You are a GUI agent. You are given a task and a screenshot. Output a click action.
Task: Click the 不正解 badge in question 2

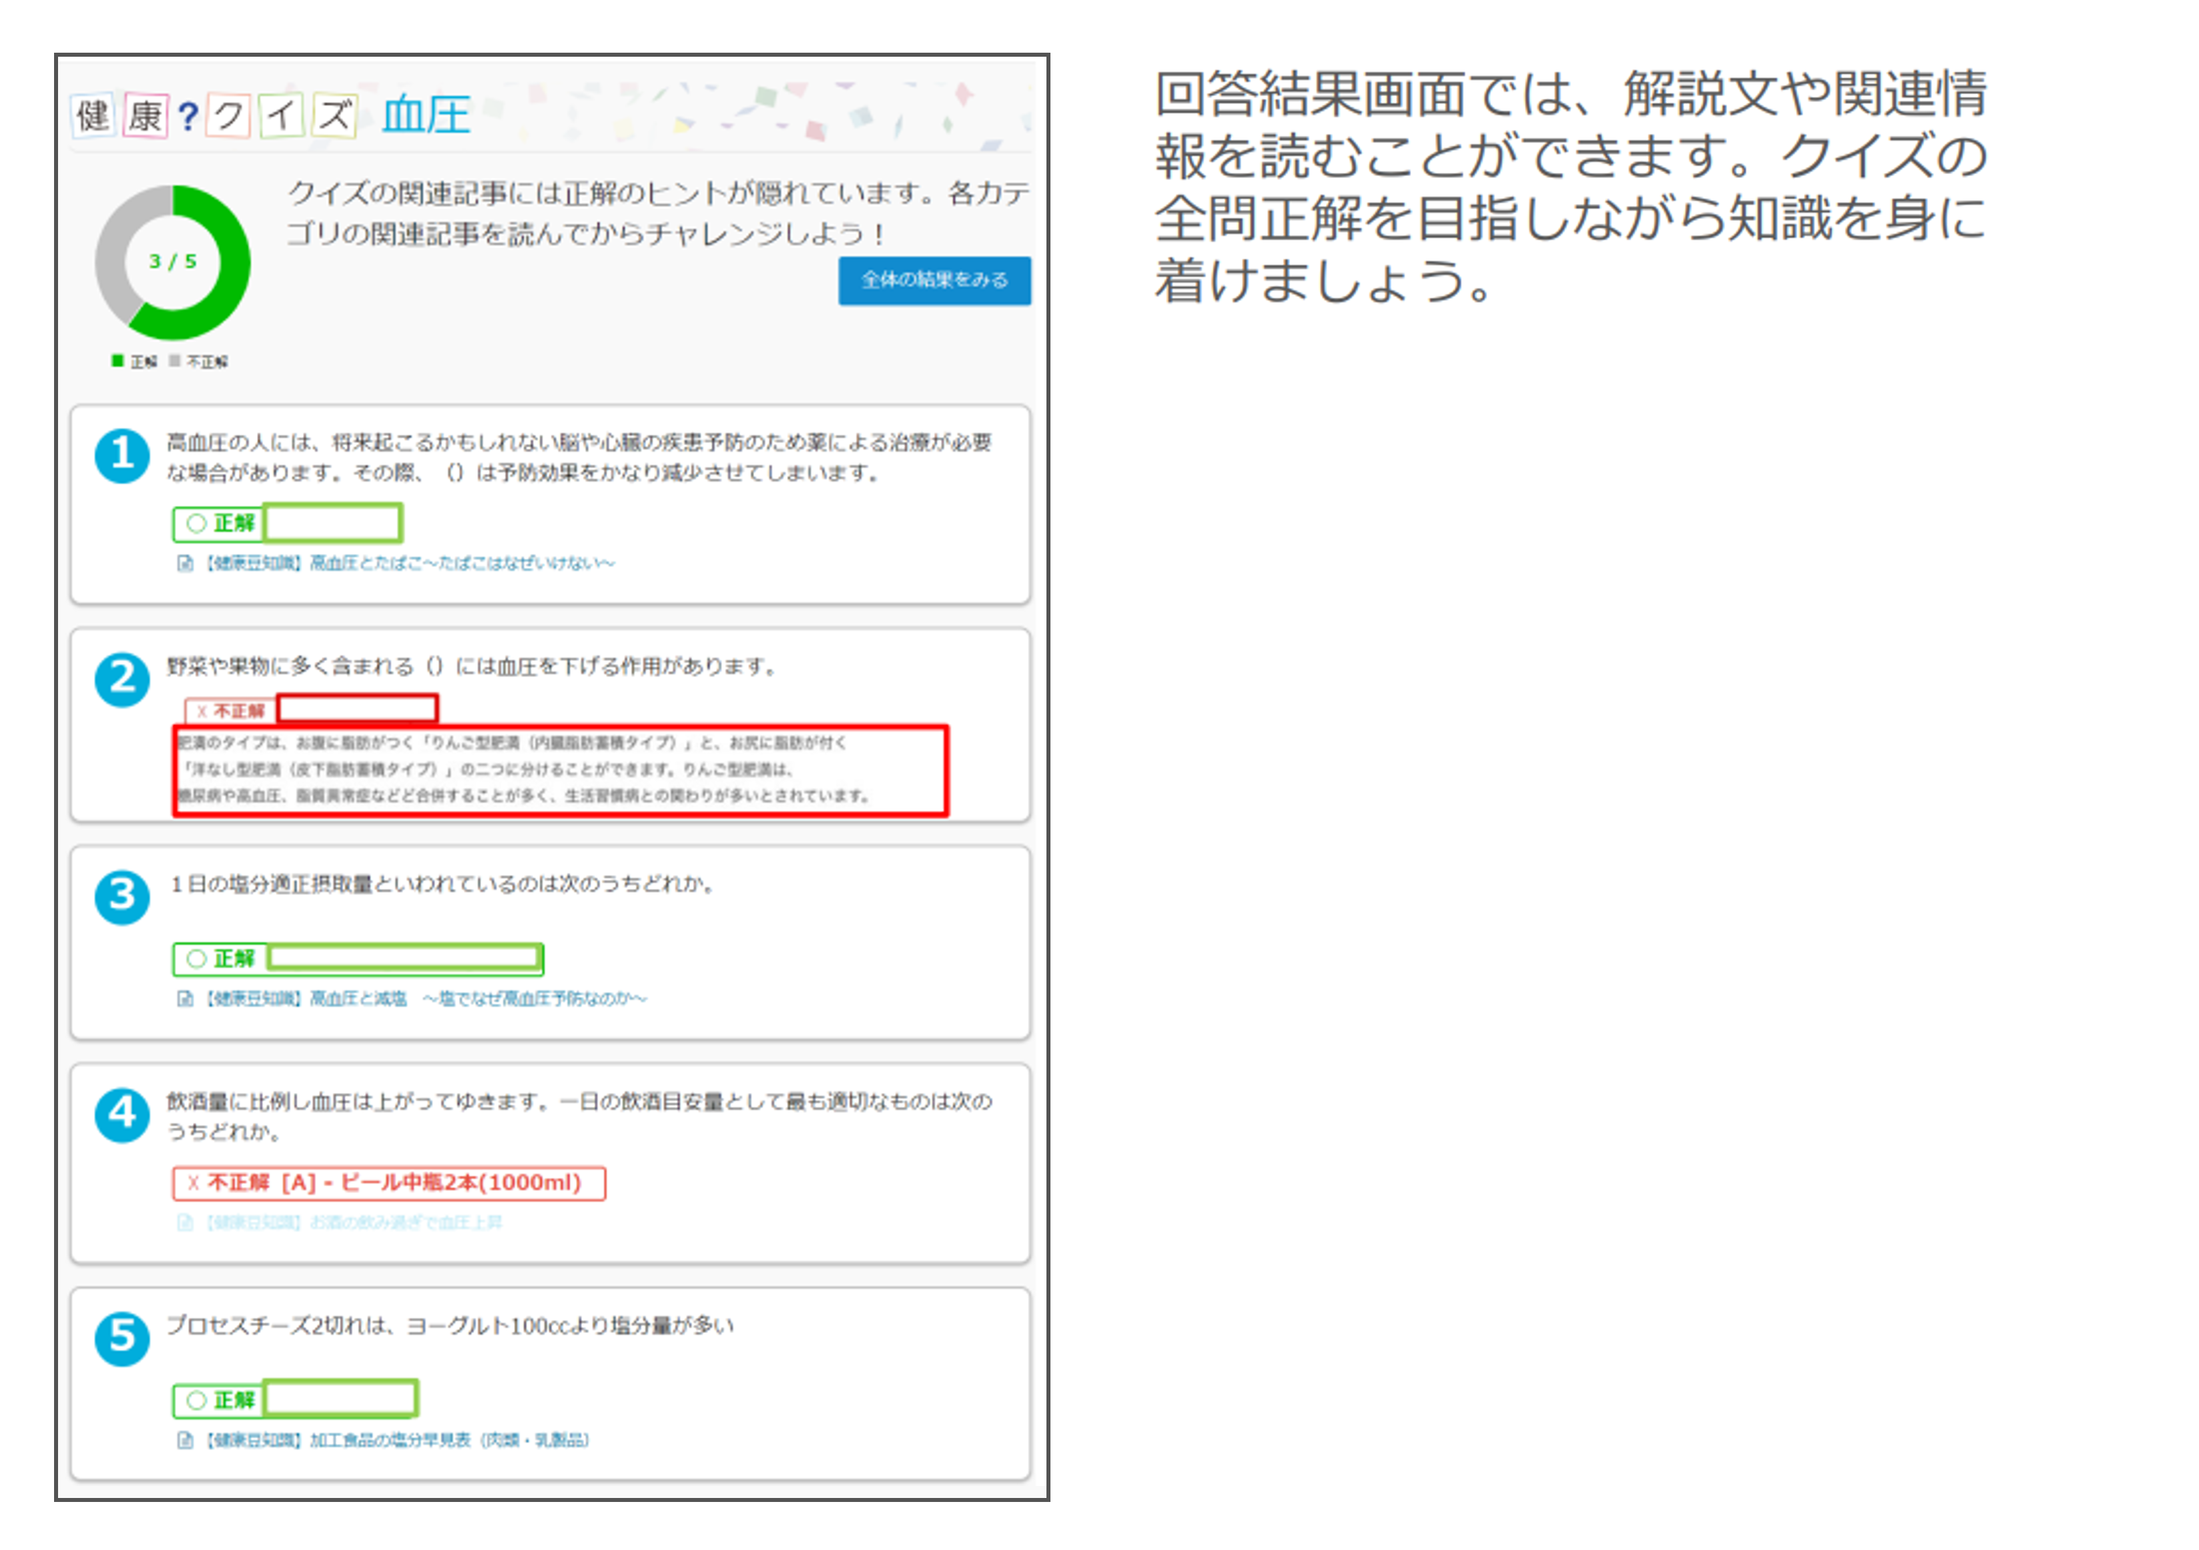(x=230, y=711)
